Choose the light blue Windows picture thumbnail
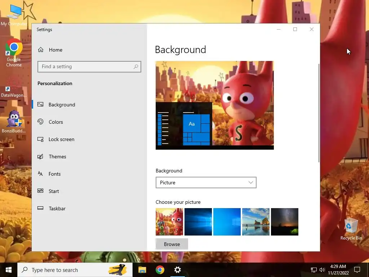 pyautogui.click(x=227, y=222)
